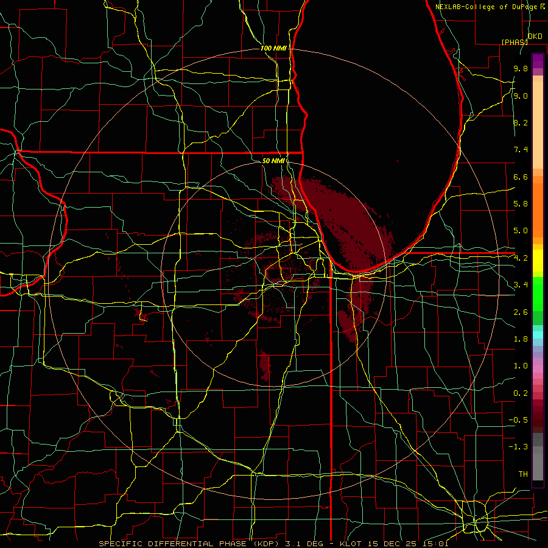
Task: Click the 100 NMI range ring label
Action: pyautogui.click(x=273, y=48)
